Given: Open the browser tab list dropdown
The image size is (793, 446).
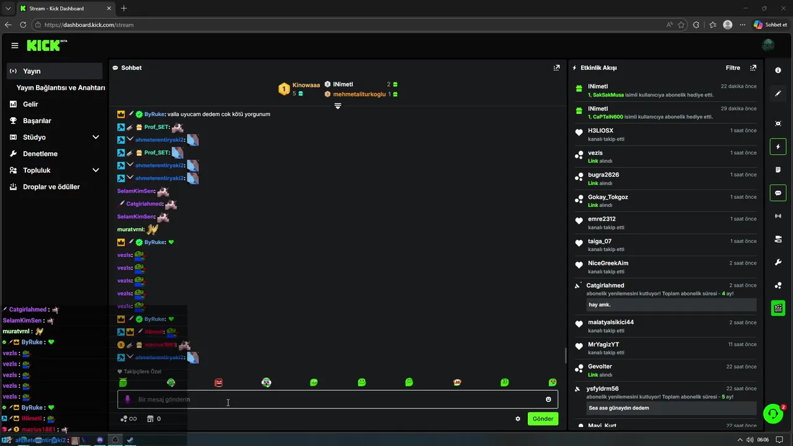Looking at the screenshot, I should (x=8, y=8).
